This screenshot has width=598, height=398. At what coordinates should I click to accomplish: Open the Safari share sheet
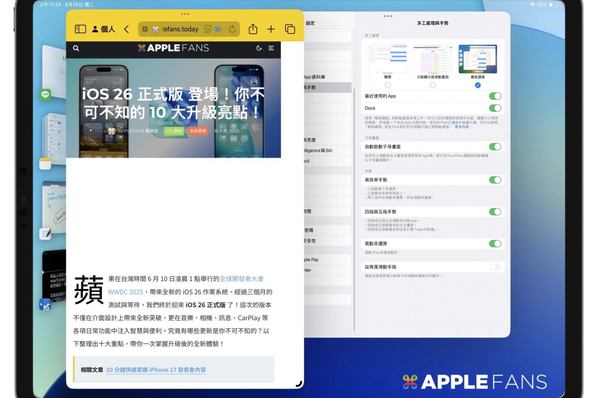[x=253, y=29]
